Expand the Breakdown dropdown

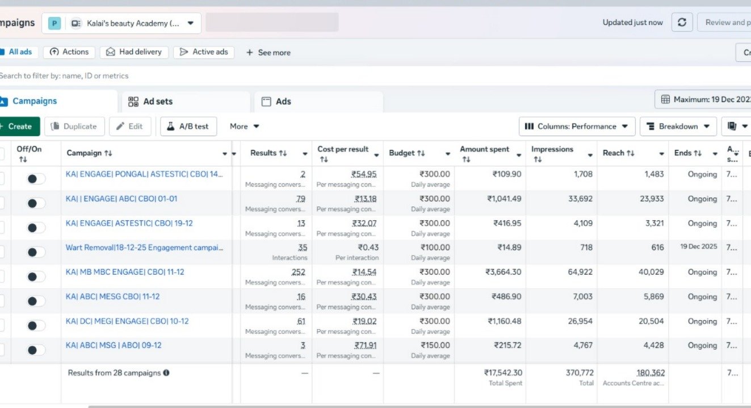(678, 127)
